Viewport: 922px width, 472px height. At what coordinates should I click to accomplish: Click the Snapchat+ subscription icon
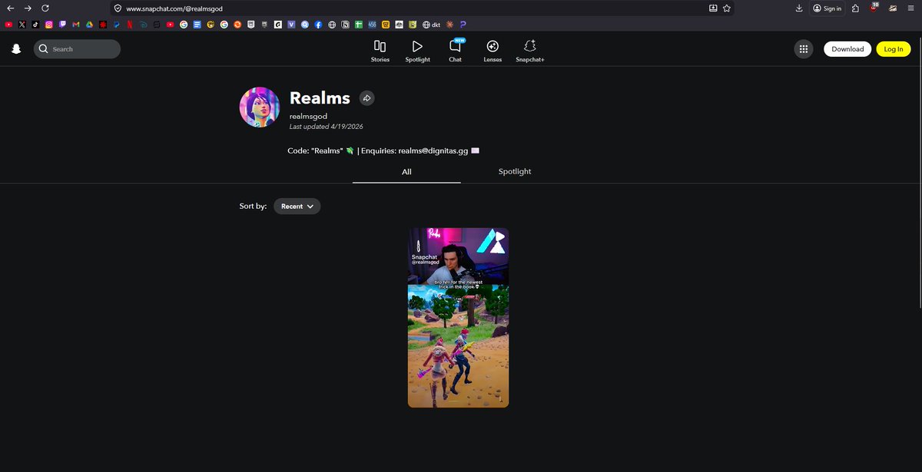pos(529,46)
